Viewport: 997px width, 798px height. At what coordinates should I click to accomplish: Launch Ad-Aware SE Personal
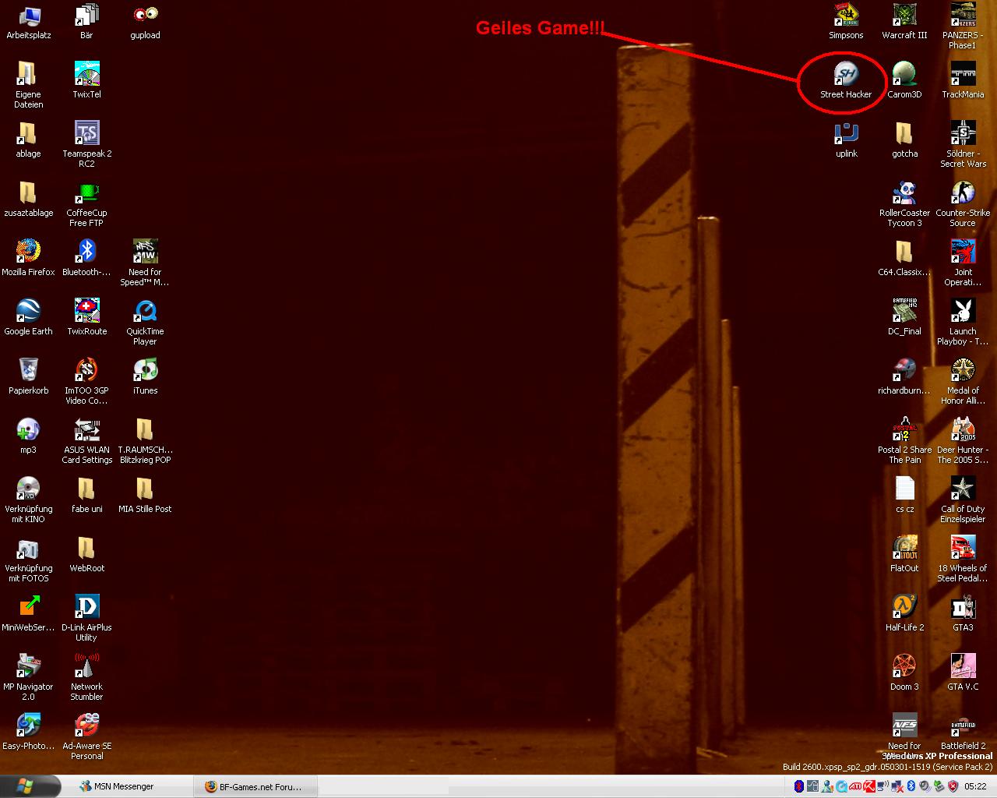[86, 736]
